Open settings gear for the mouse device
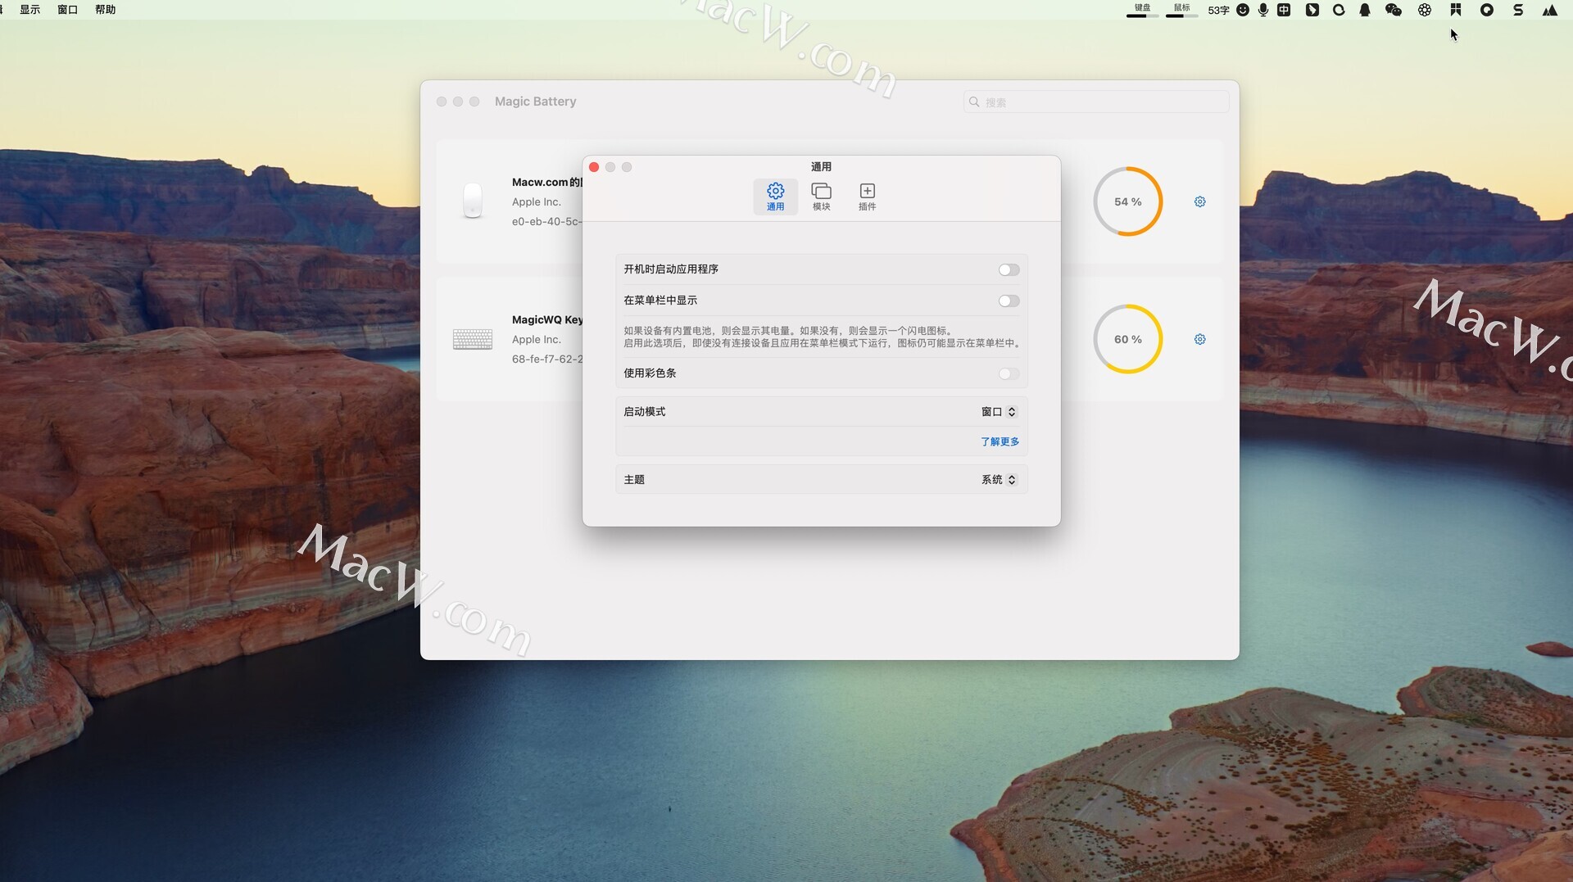The height and width of the screenshot is (882, 1573). (x=1199, y=201)
